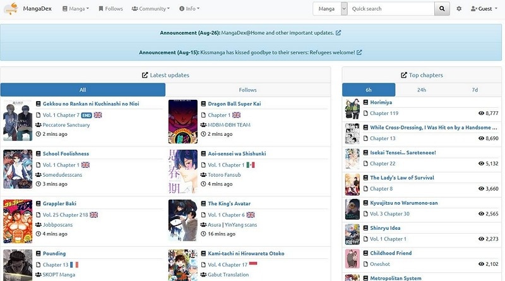Open the Info dropdown menu
This screenshot has width=505, height=281.
click(189, 9)
